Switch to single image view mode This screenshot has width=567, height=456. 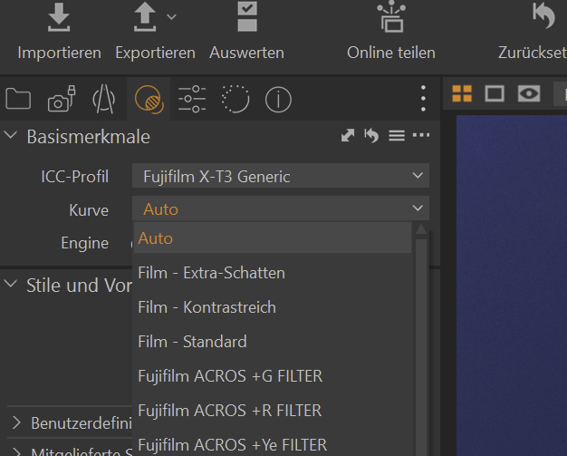point(495,93)
